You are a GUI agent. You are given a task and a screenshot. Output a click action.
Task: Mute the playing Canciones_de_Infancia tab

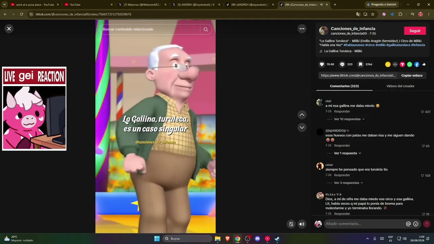321,5
